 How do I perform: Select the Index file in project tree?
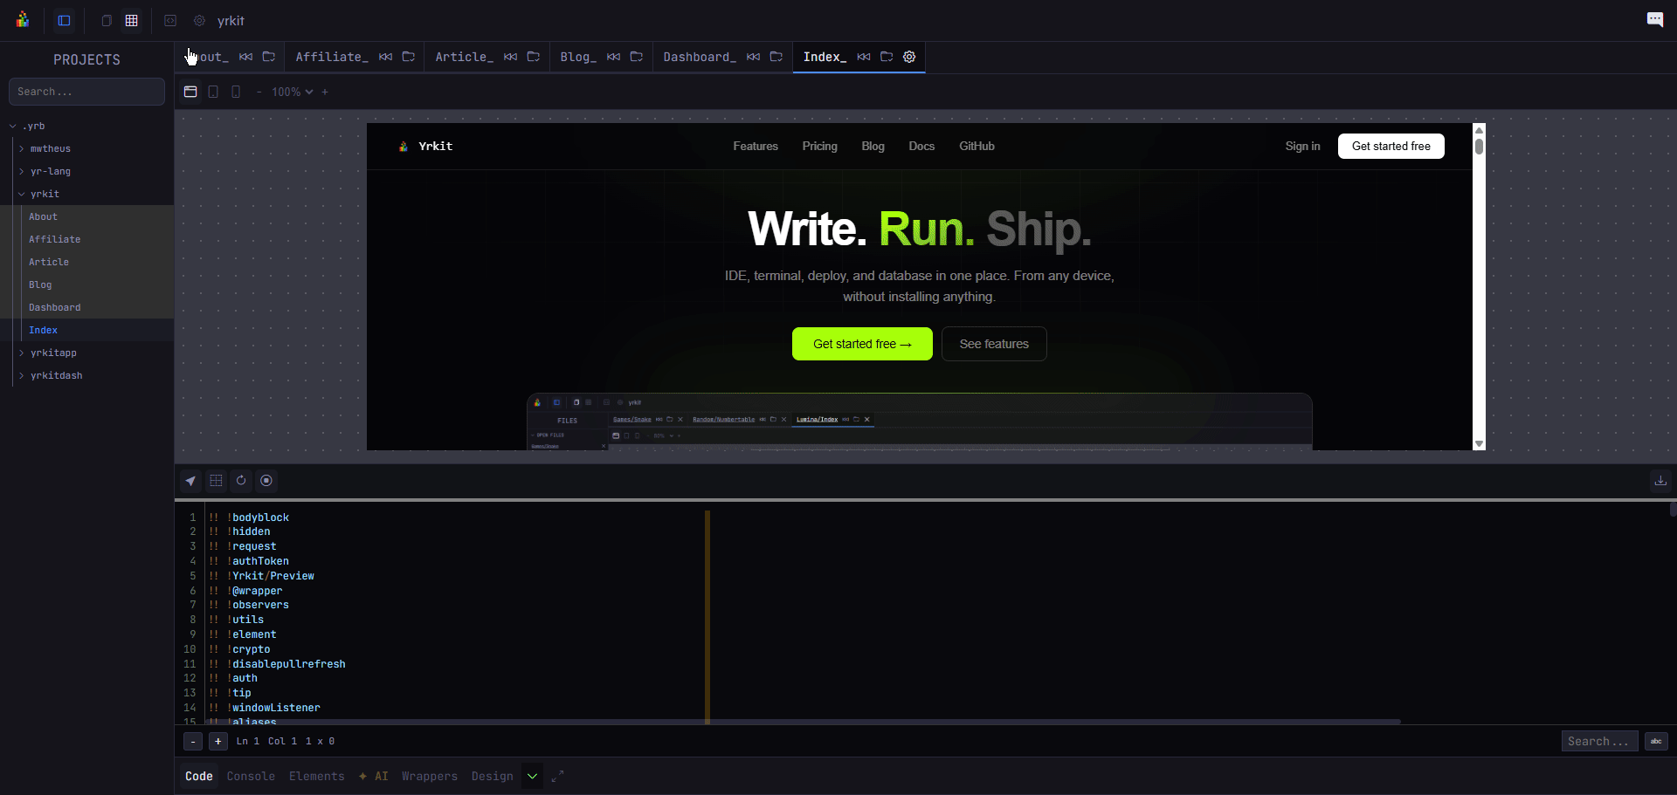tap(43, 331)
